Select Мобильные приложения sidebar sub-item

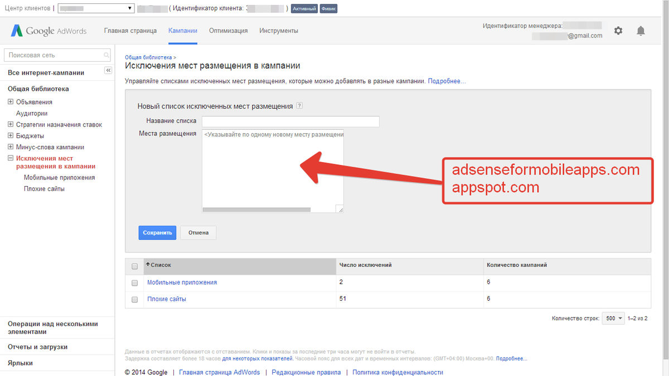(x=60, y=178)
